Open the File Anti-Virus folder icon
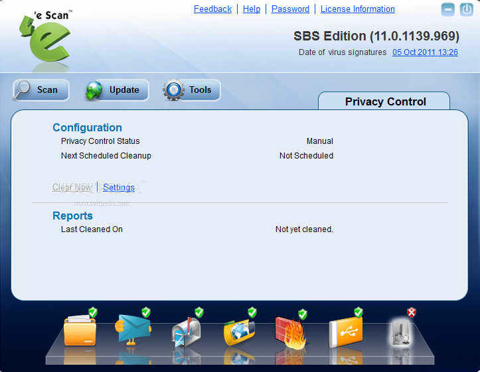This screenshot has width=480, height=372. pyautogui.click(x=80, y=330)
